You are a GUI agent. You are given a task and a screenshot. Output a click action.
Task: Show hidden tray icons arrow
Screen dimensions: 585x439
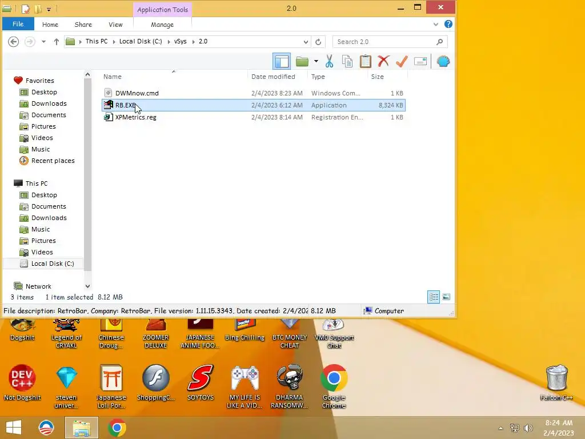pyautogui.click(x=500, y=428)
